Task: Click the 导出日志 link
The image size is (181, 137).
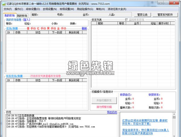Action: pos(112,112)
